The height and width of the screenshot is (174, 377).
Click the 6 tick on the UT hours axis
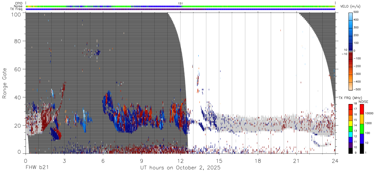pyautogui.click(x=103, y=160)
